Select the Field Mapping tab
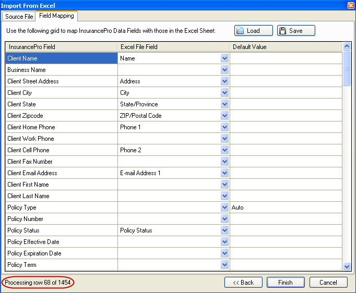356x293 pixels. (x=56, y=16)
